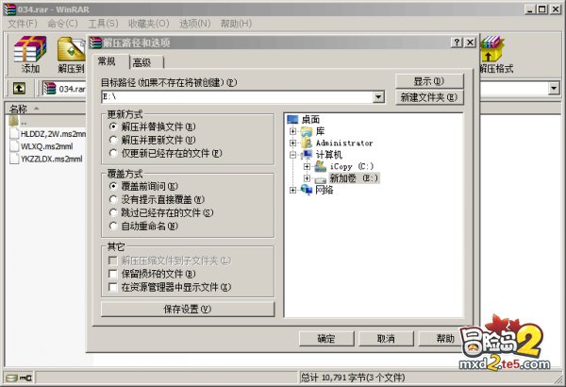Expand the 新加卷 (E:) tree node
This screenshot has width=566, height=387.
[x=307, y=178]
